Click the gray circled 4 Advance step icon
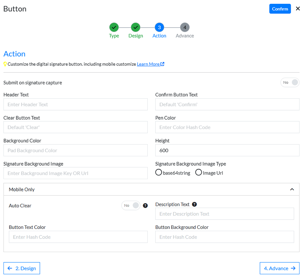The height and width of the screenshot is (279, 303). point(185,28)
